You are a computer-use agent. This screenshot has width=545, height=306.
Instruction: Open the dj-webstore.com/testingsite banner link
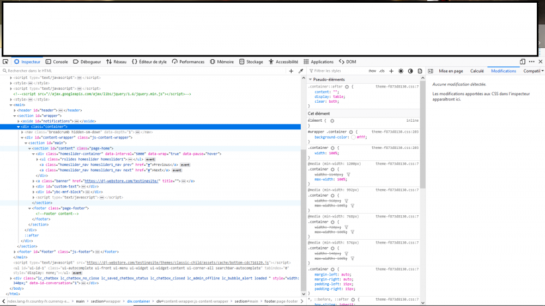[121, 180]
